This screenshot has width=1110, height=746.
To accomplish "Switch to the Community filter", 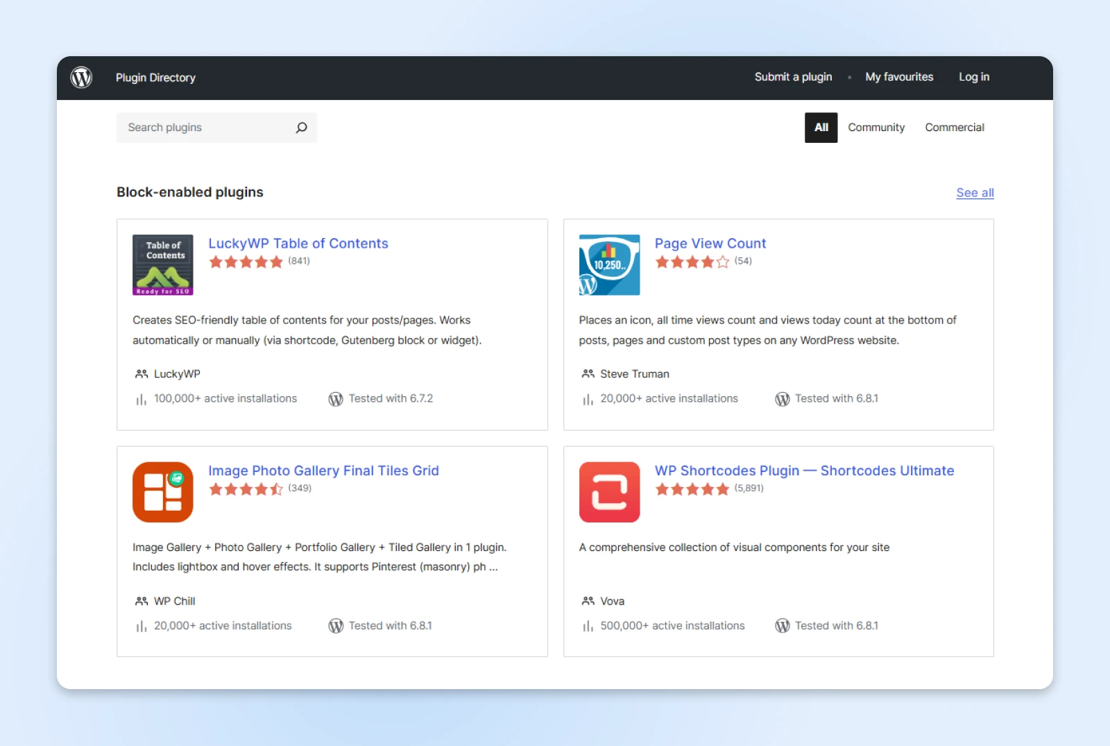I will [876, 128].
